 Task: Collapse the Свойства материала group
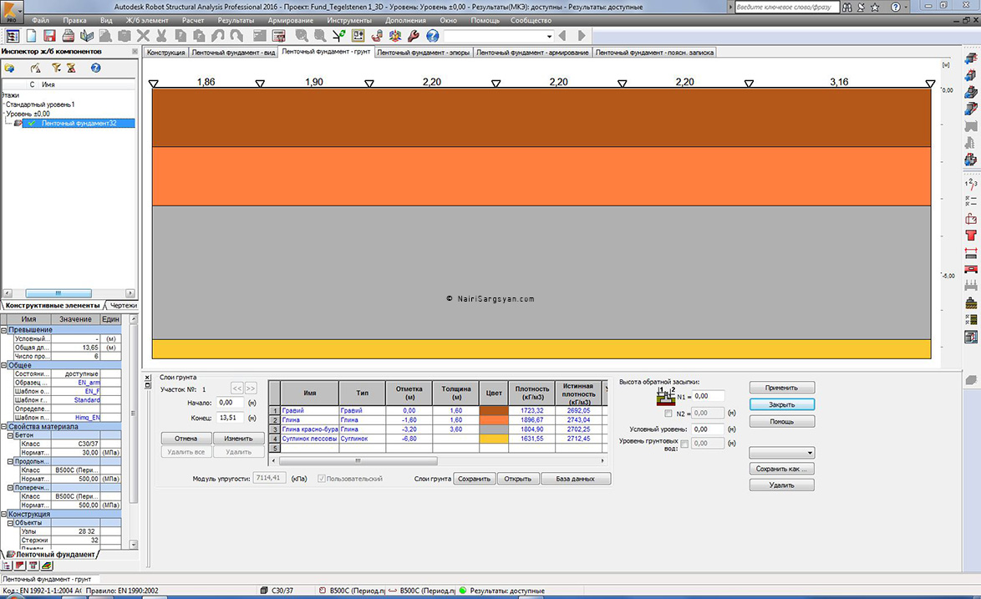tap(3, 426)
